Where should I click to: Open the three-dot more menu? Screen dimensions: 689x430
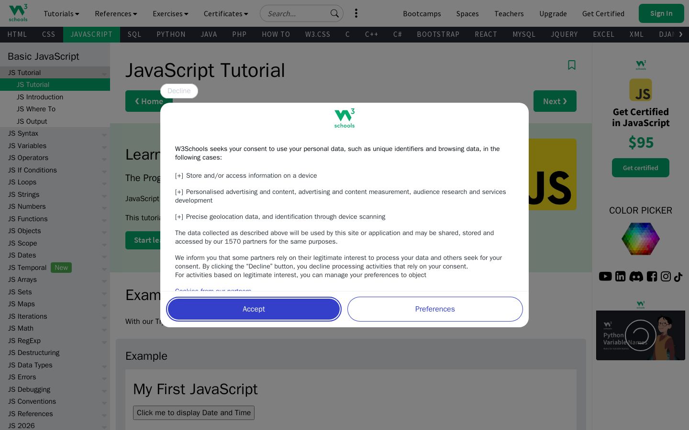pyautogui.click(x=356, y=13)
